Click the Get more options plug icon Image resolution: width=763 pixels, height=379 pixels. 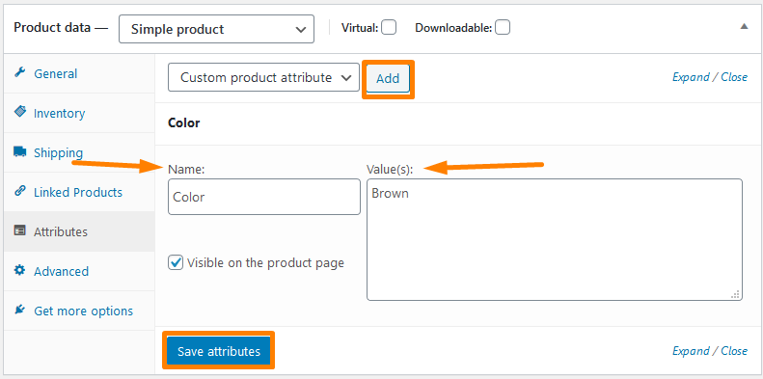[x=19, y=310]
